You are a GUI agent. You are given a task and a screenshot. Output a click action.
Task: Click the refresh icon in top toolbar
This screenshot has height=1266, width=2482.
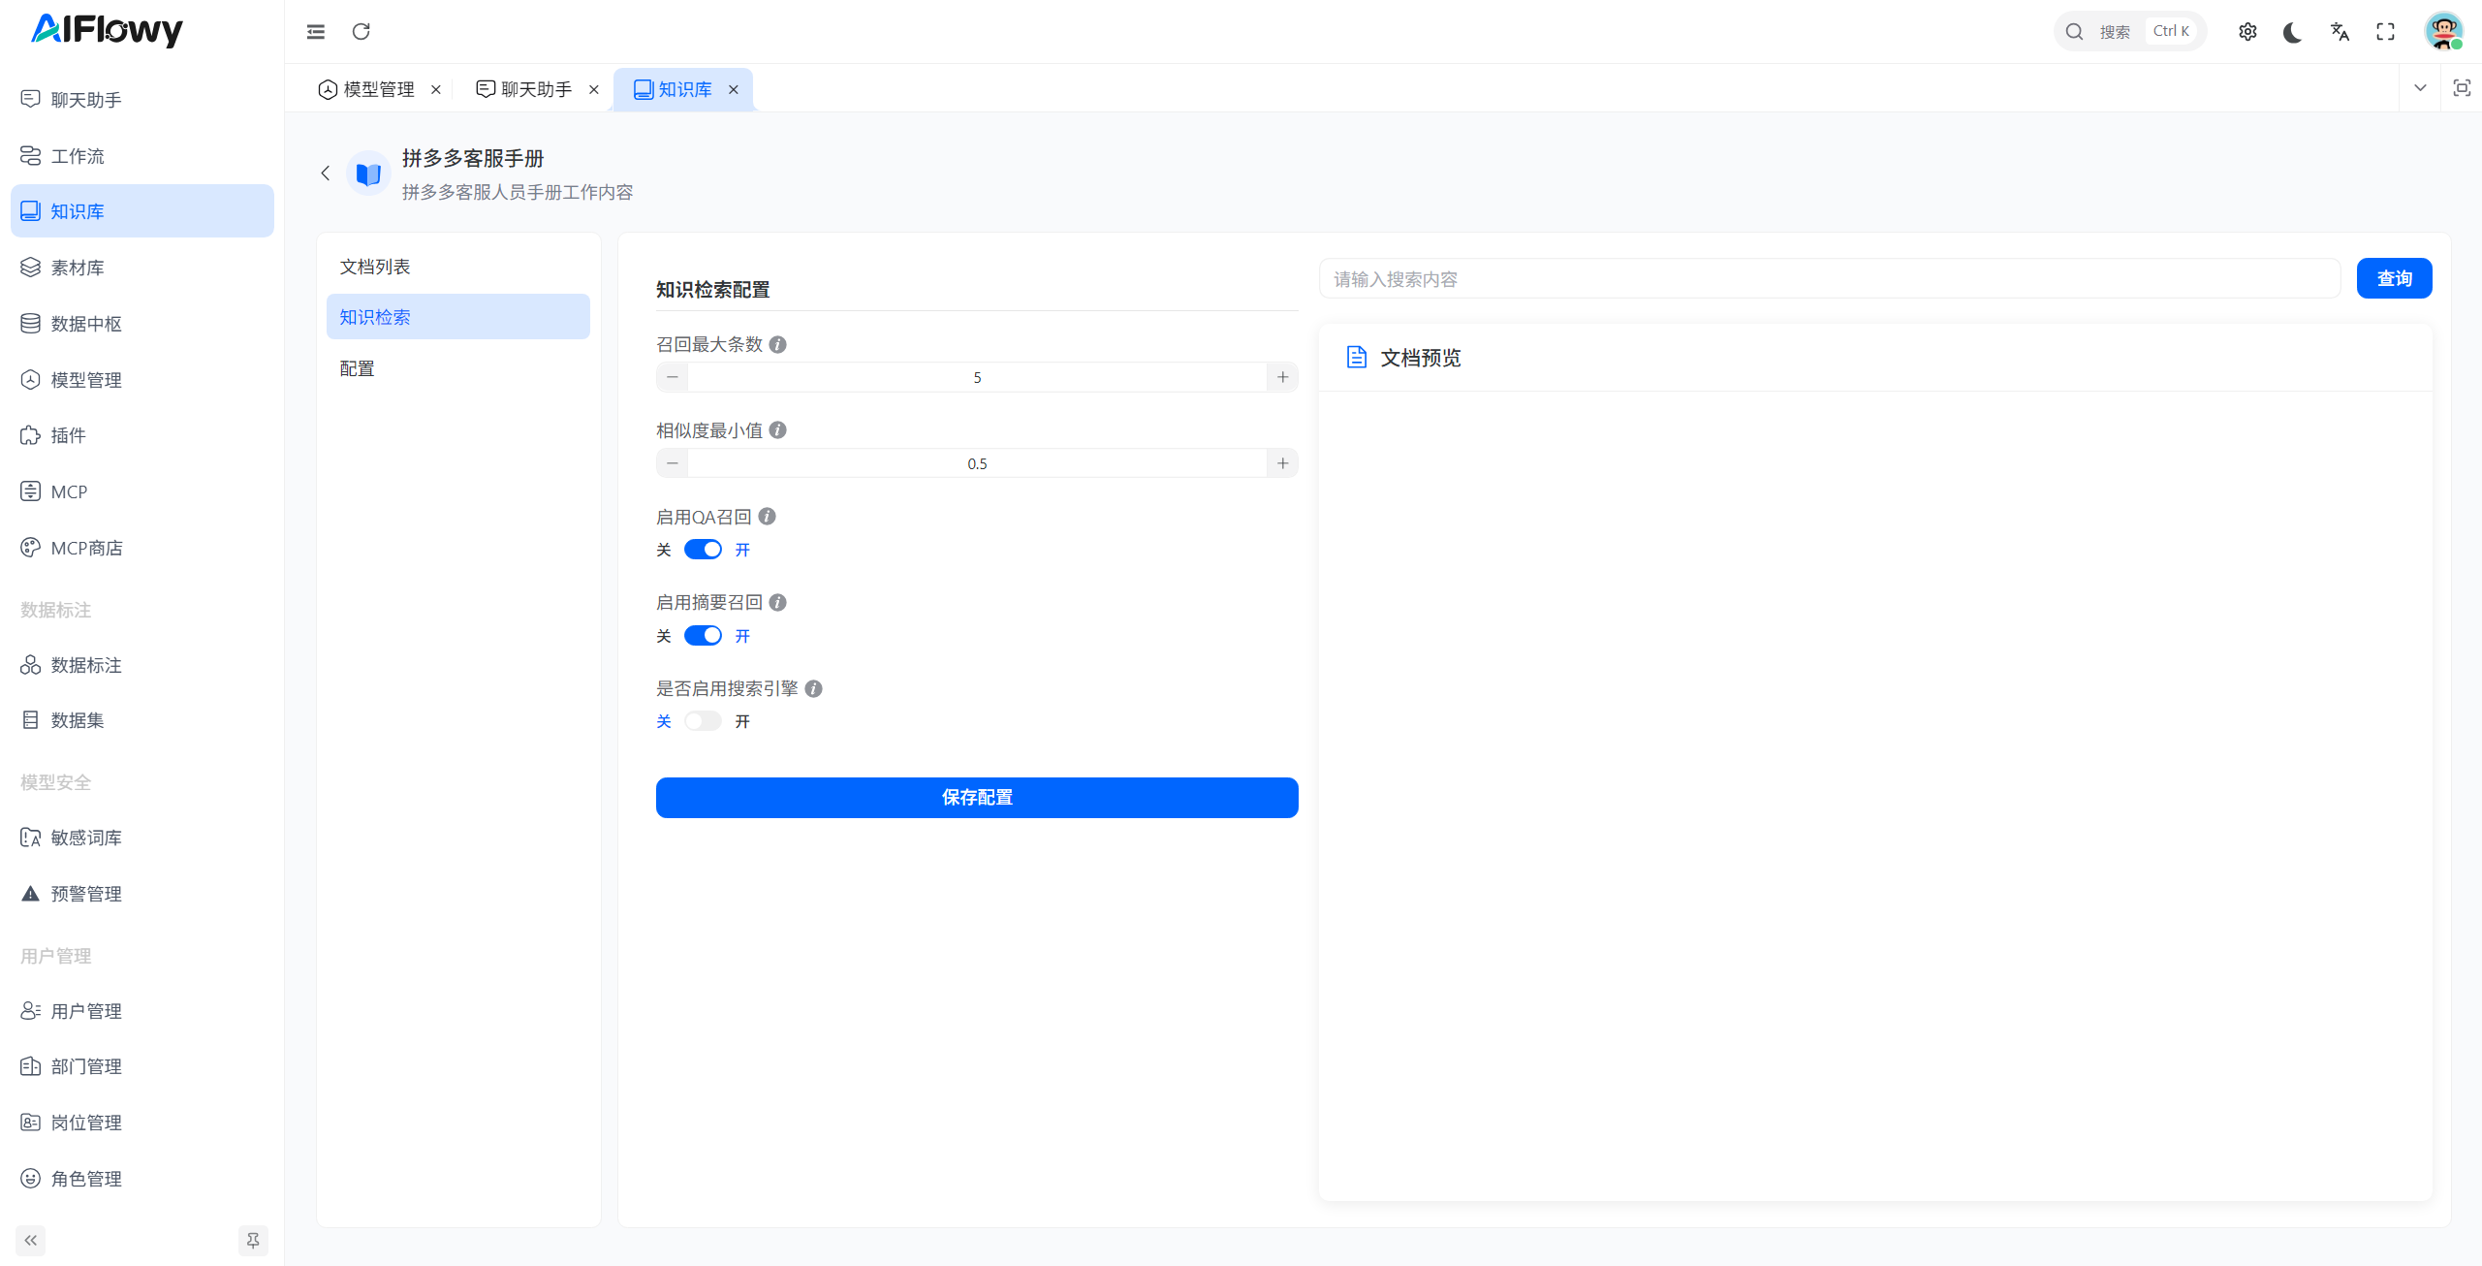point(361,32)
